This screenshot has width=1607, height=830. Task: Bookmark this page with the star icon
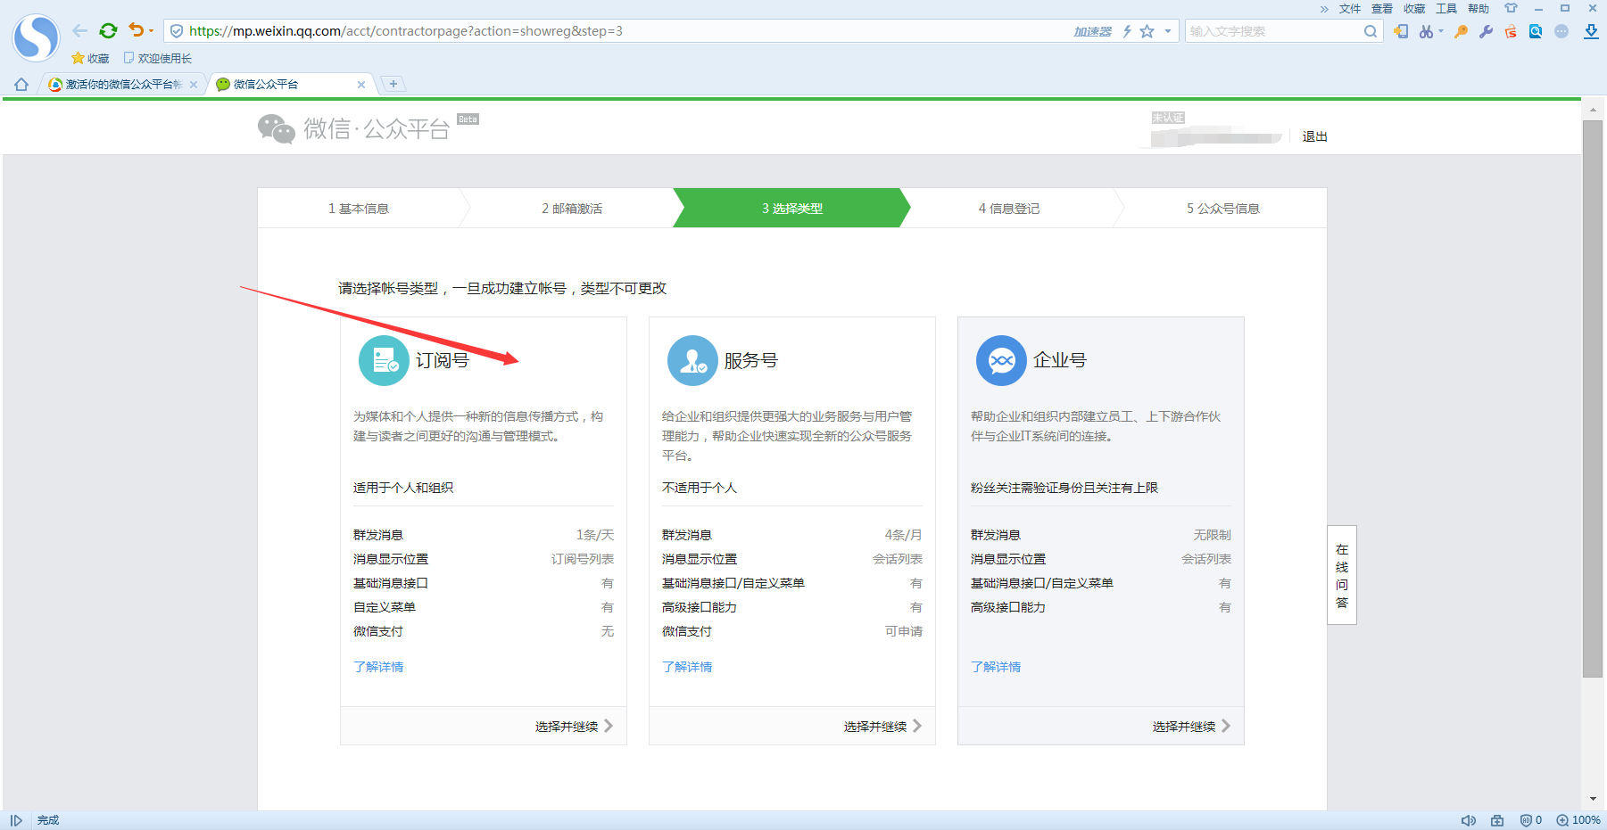[x=1147, y=31]
